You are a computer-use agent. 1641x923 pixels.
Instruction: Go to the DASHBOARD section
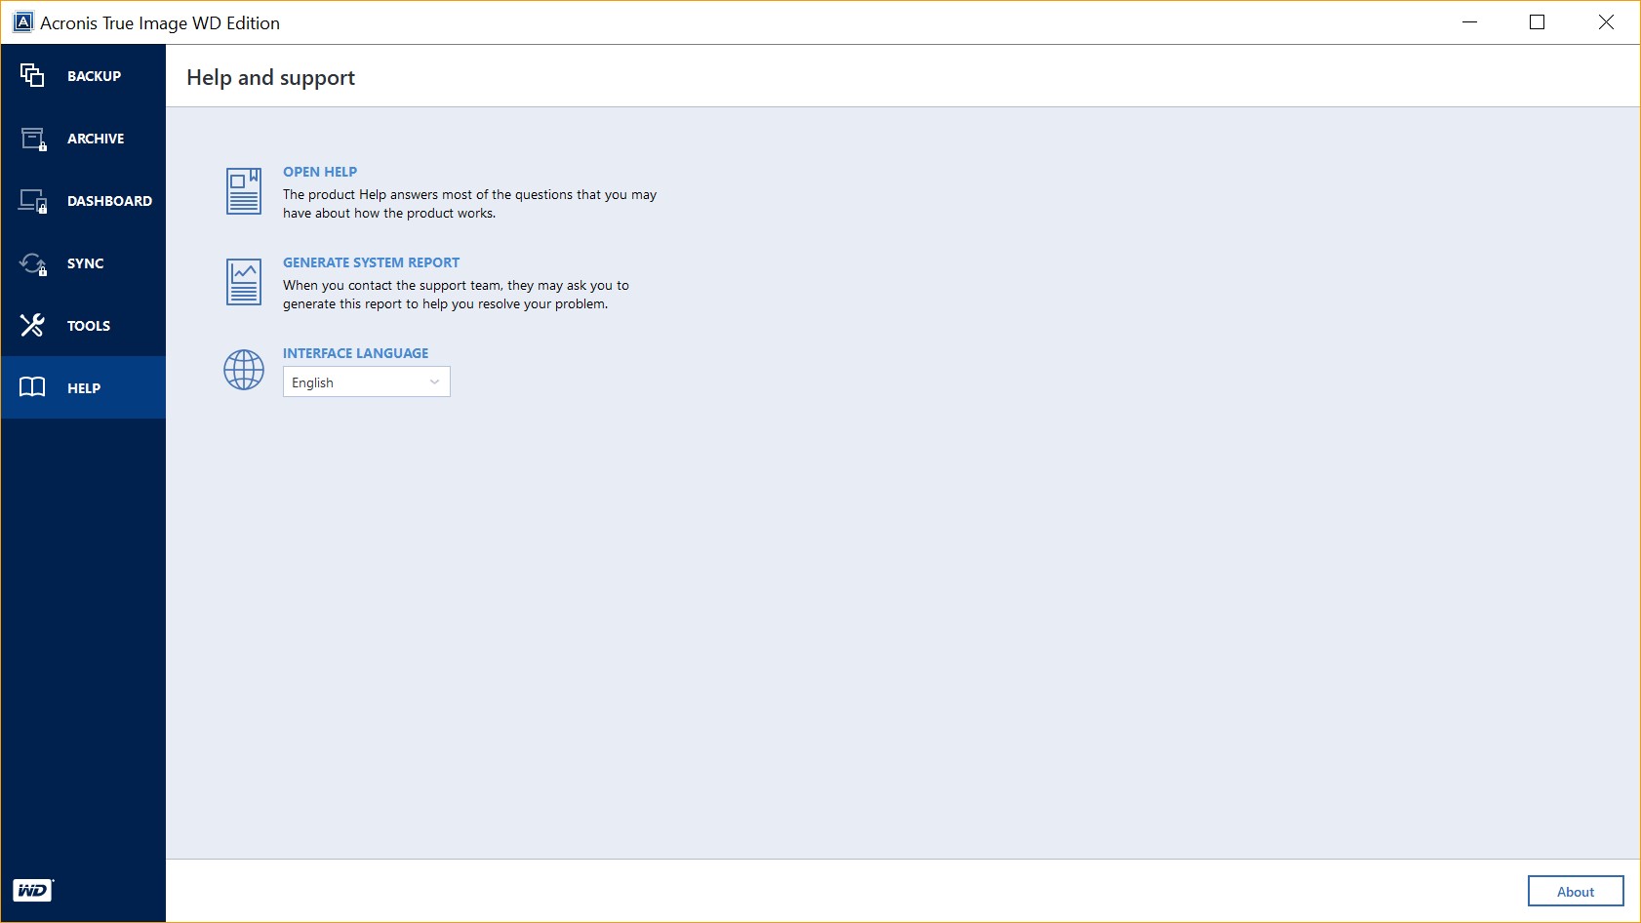109,201
